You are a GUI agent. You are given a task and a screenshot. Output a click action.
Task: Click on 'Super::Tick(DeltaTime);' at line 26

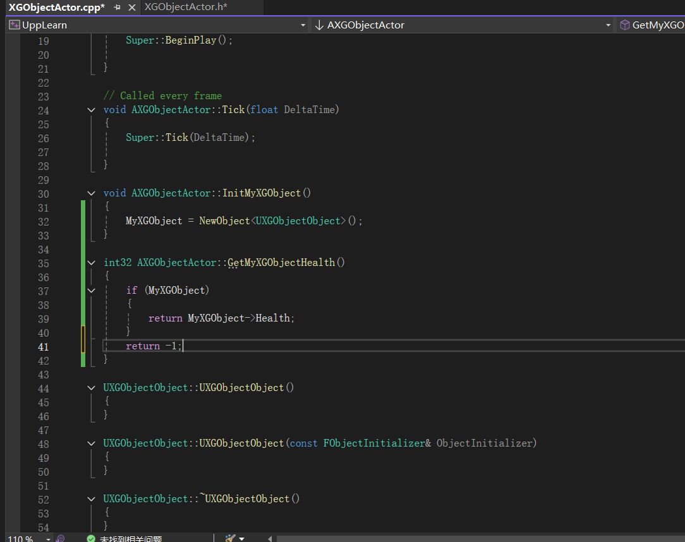tap(190, 138)
